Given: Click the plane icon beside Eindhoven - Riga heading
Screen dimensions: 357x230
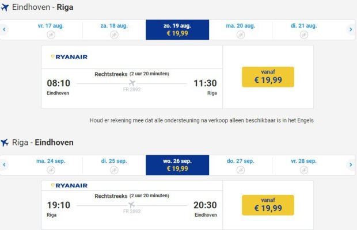Looking at the screenshot, I should tap(5, 7).
